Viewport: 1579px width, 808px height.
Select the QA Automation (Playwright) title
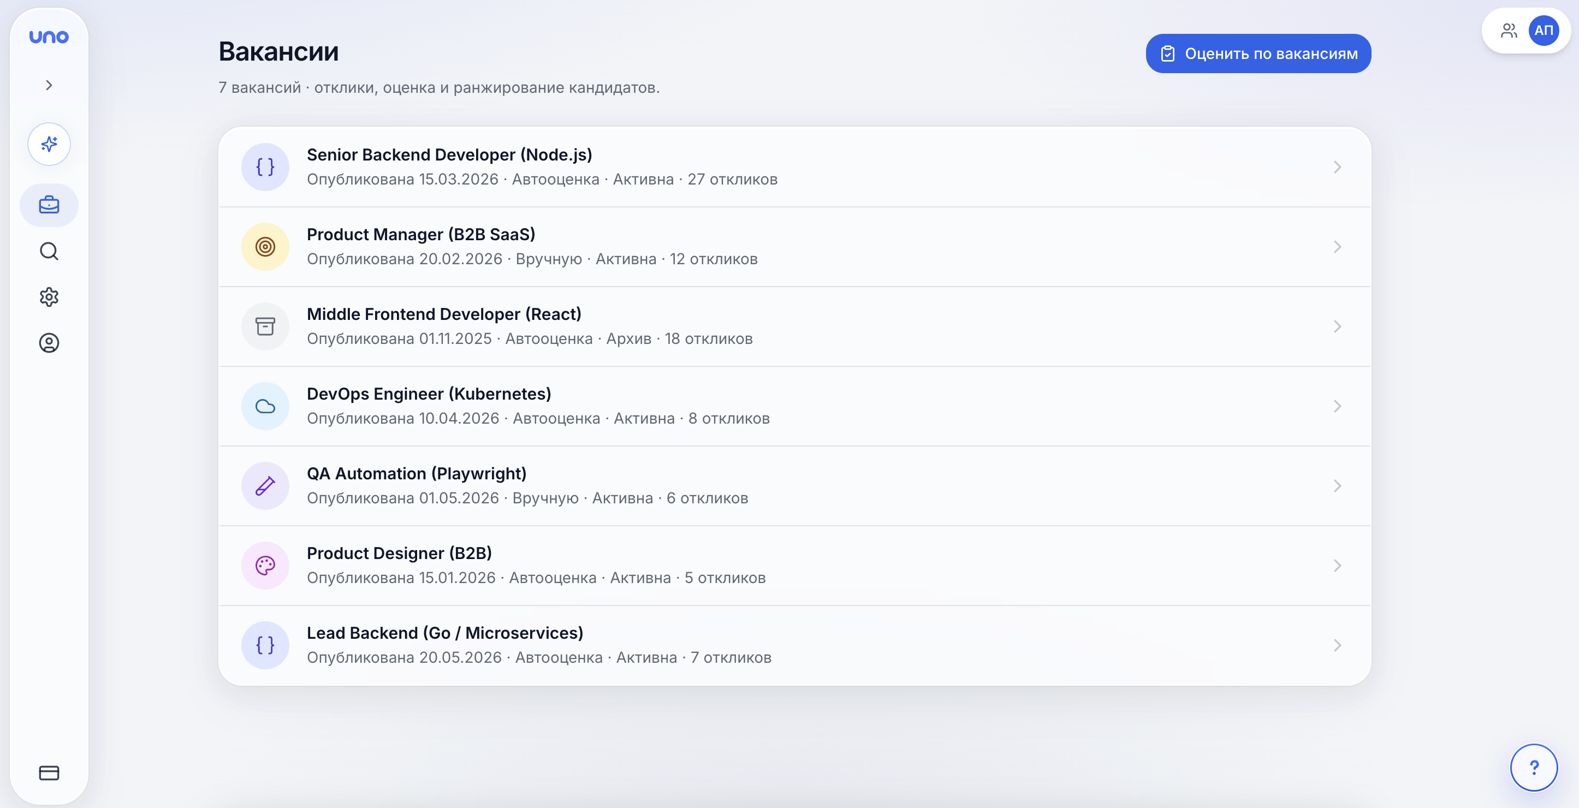tap(417, 473)
